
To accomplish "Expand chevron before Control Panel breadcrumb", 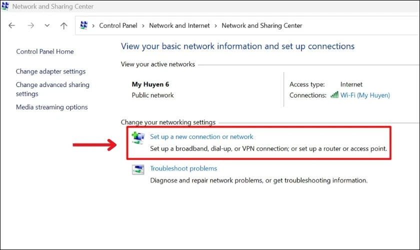I will pos(93,25).
